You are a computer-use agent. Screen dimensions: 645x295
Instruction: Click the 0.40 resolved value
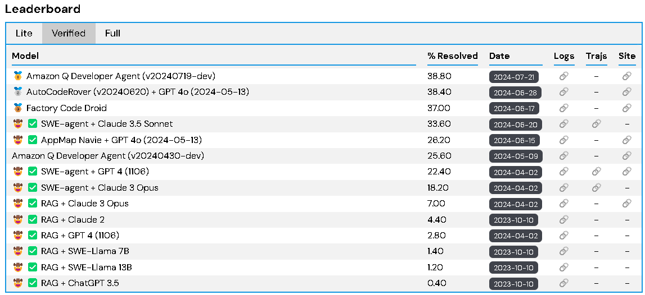pos(437,283)
